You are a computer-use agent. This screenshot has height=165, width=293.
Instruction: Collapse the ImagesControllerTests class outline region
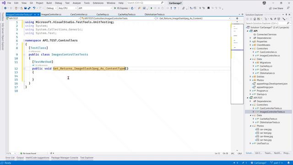point(24,55)
